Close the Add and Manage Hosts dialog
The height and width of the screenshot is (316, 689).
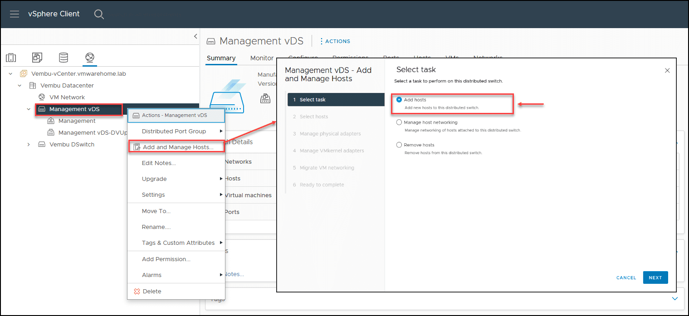click(x=667, y=70)
